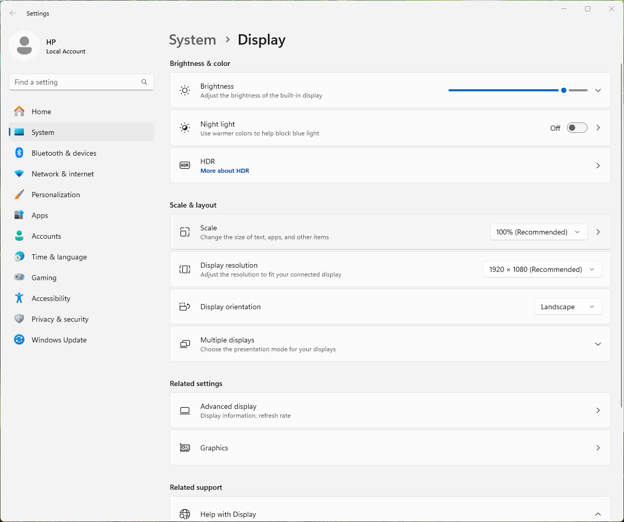This screenshot has height=522, width=624.
Task: Click the search magnifier icon
Action: pos(144,82)
